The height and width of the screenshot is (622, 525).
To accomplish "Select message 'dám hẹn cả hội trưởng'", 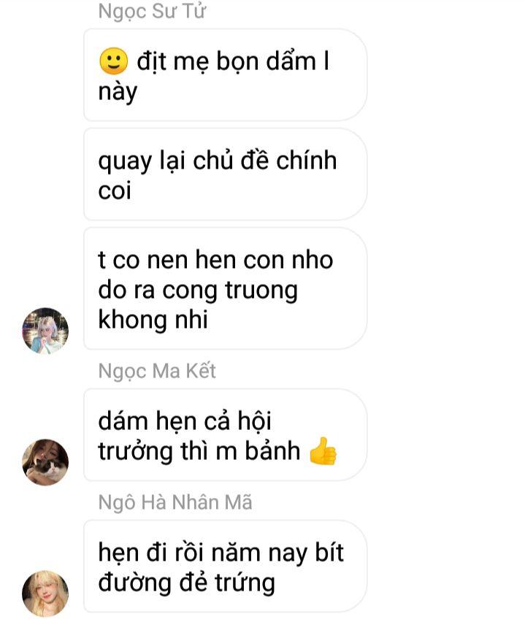I will 225,435.
